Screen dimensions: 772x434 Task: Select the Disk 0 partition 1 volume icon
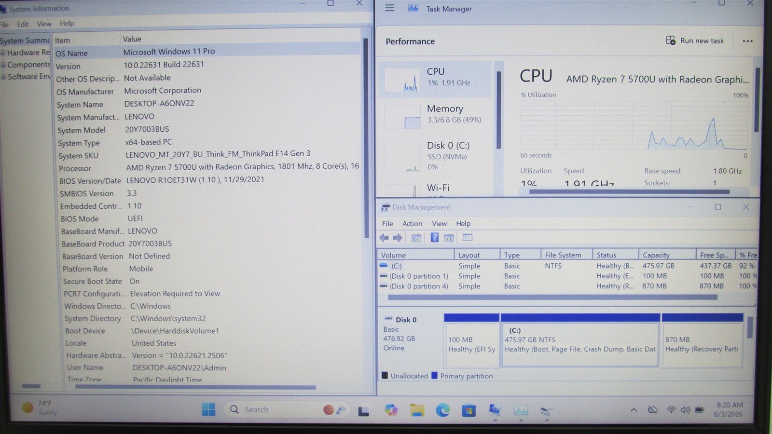pyautogui.click(x=384, y=276)
